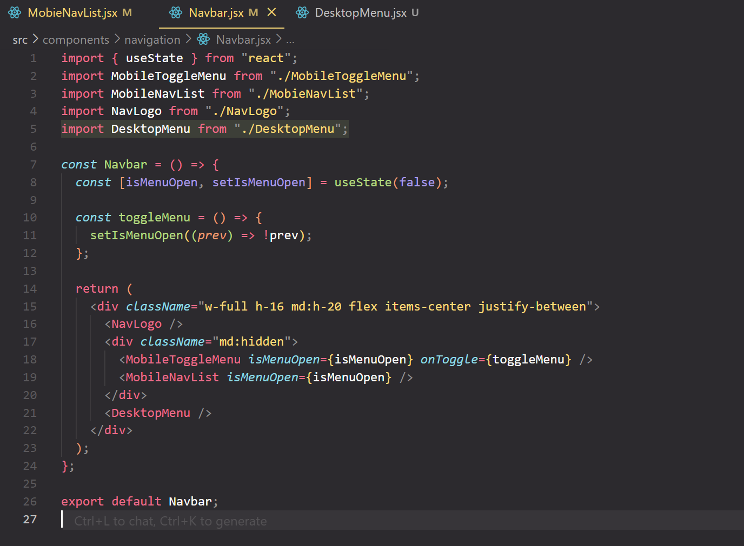This screenshot has width=744, height=546.
Task: Click the React icon on DesktopMenu.jsx tab
Action: [x=302, y=12]
